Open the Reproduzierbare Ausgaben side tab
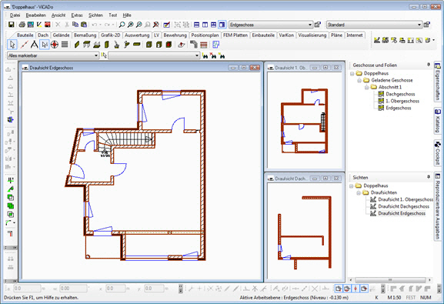444x304 pixels. pyautogui.click(x=438, y=207)
